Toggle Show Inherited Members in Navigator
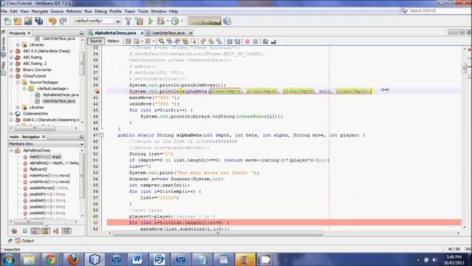 pos(14,231)
